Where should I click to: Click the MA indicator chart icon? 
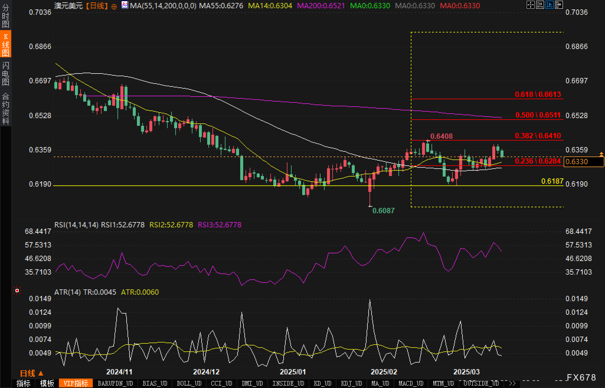click(125, 5)
